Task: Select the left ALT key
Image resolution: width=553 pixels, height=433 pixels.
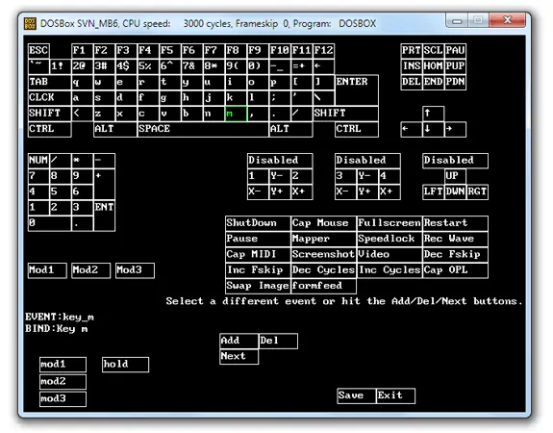Action: 115,129
